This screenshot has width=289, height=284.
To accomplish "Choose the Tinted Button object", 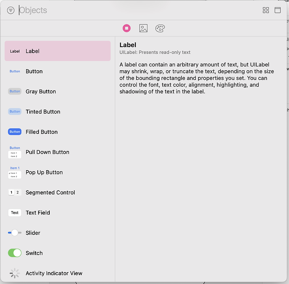I will (57, 112).
